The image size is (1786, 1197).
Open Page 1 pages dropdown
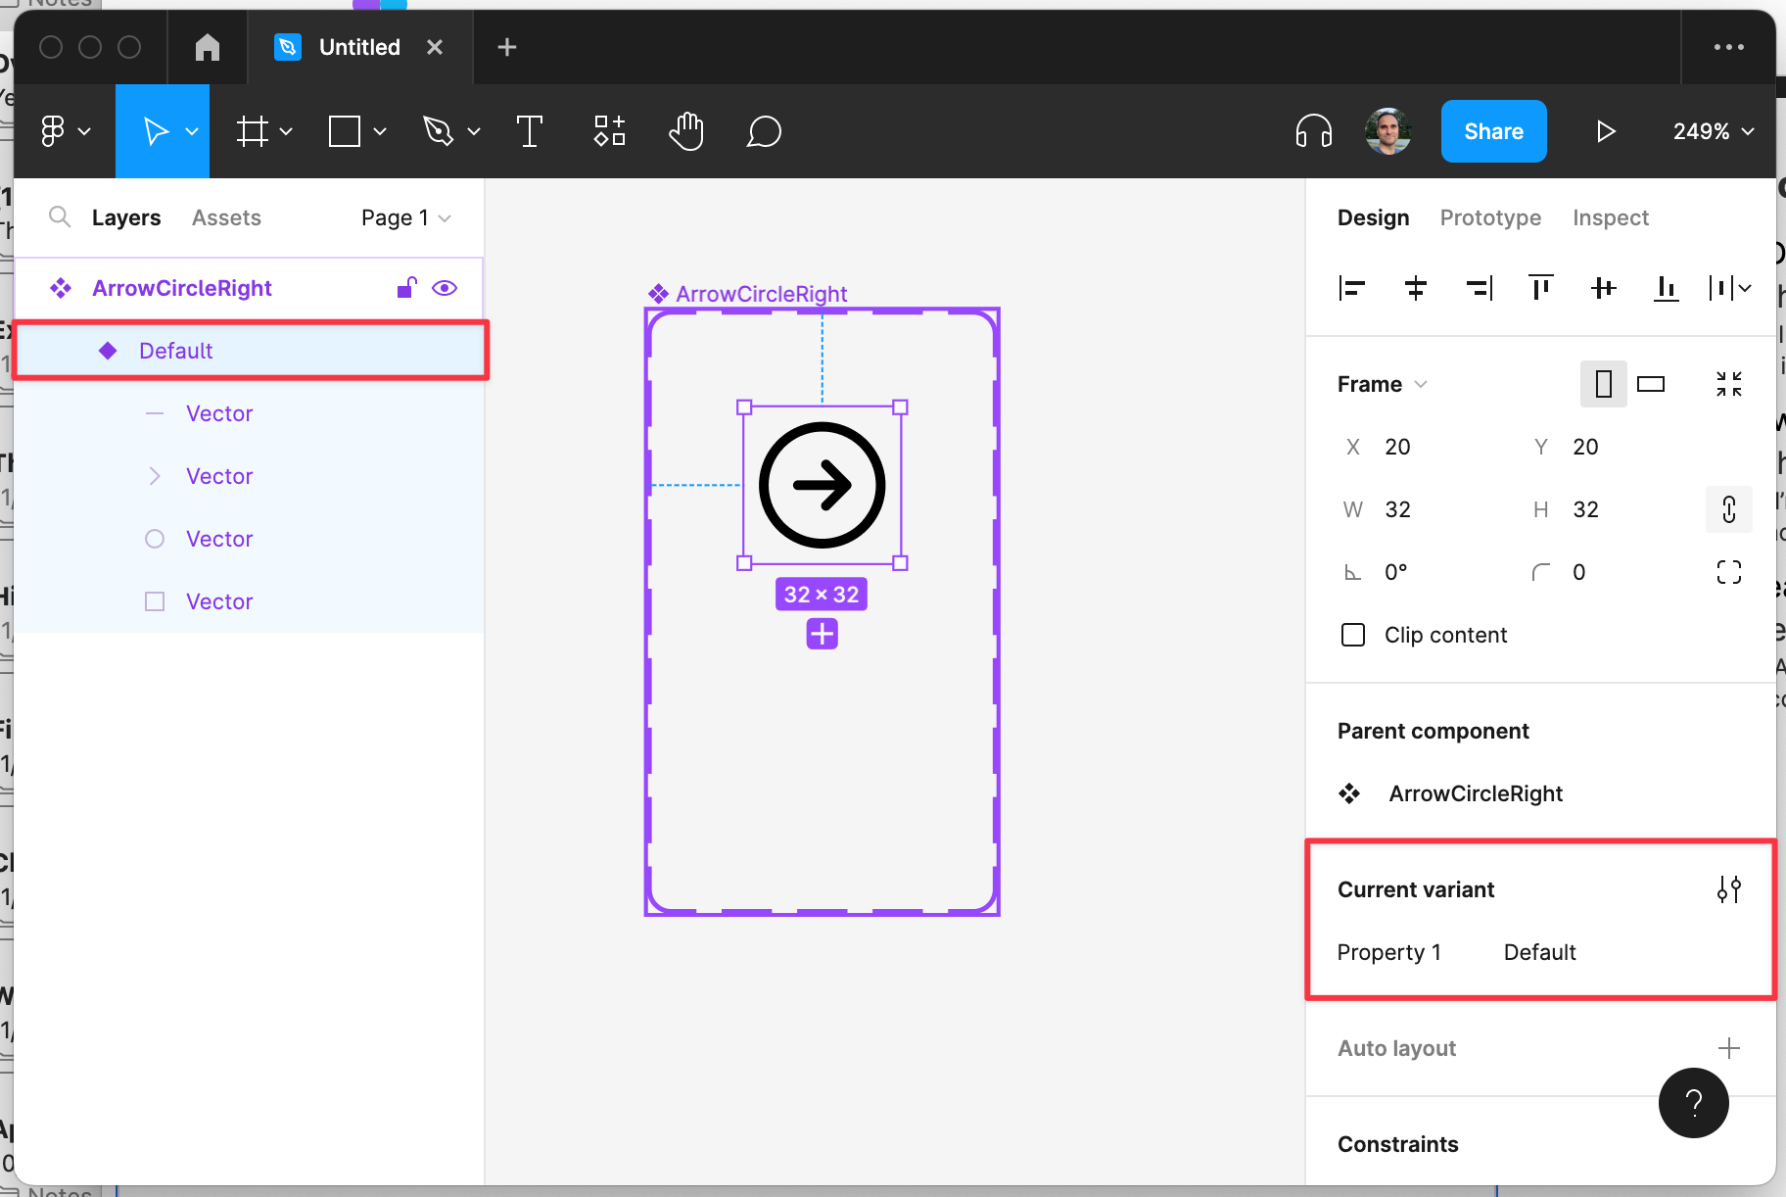(x=405, y=217)
